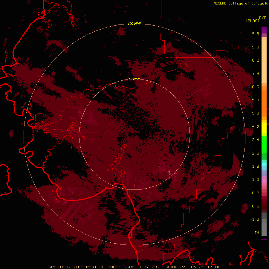
Task: Click the 0.2 legend value
Action: click(256, 193)
